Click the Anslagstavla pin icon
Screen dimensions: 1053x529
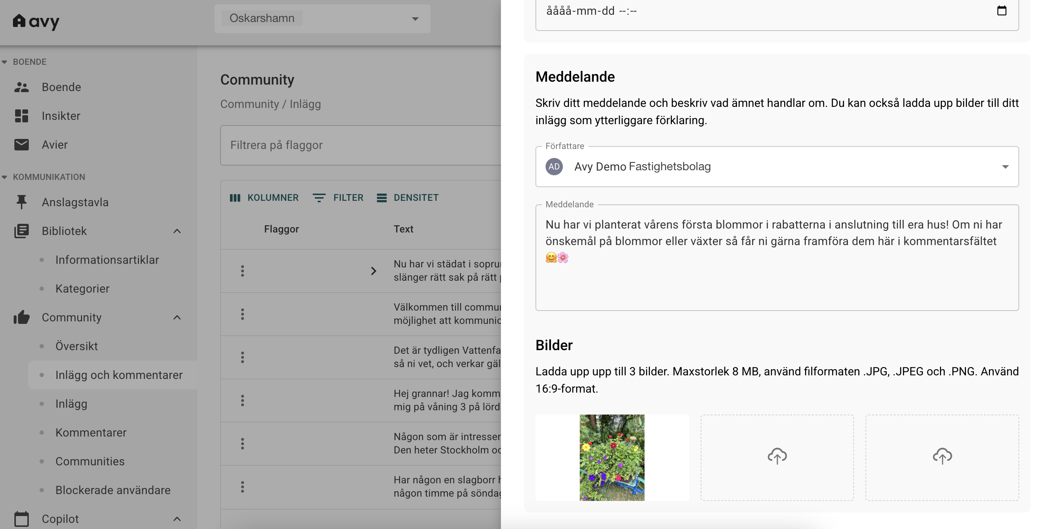(x=21, y=202)
